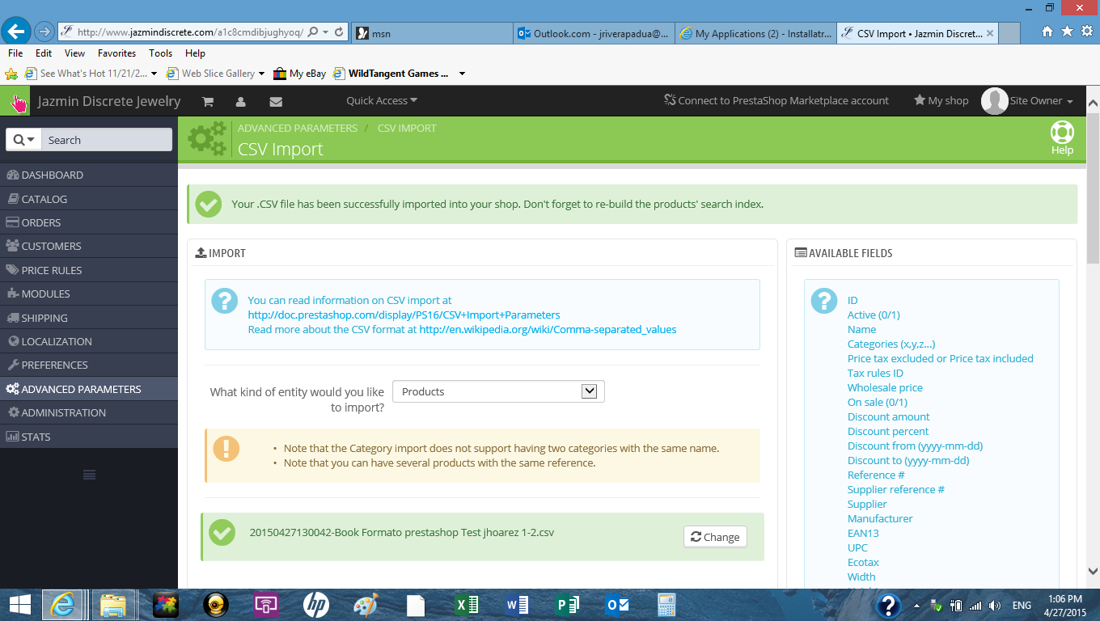Open the File menu
The image size is (1100, 621).
15,53
